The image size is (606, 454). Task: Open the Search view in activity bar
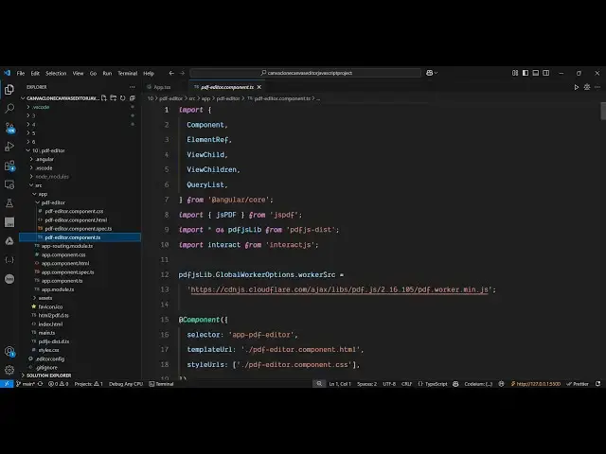[x=9, y=109]
